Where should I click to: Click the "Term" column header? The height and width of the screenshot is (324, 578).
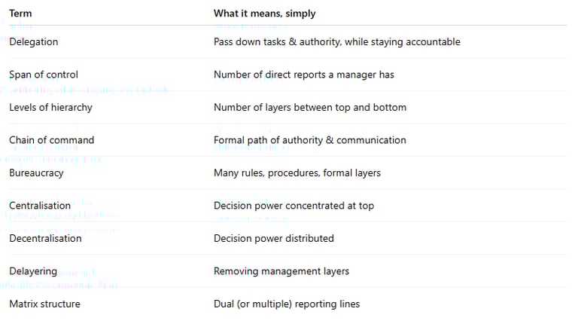click(20, 13)
